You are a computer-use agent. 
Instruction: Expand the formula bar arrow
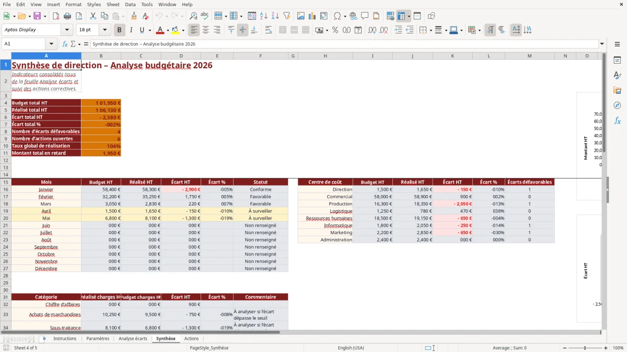[x=602, y=44]
